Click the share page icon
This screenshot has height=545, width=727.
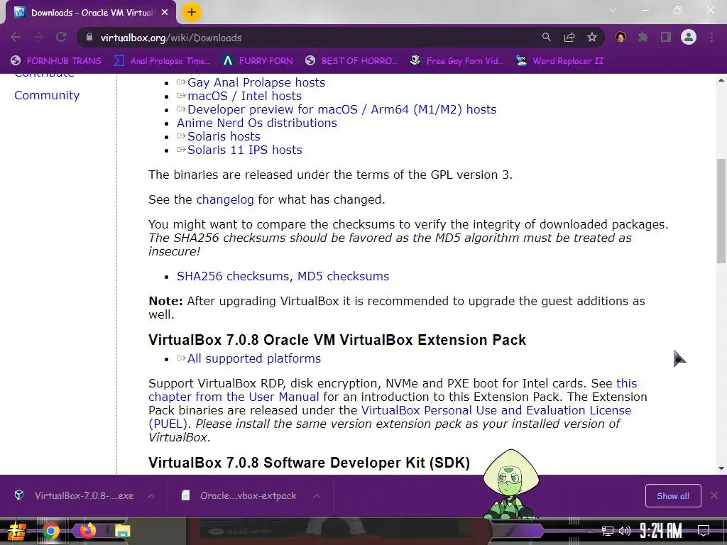point(569,38)
